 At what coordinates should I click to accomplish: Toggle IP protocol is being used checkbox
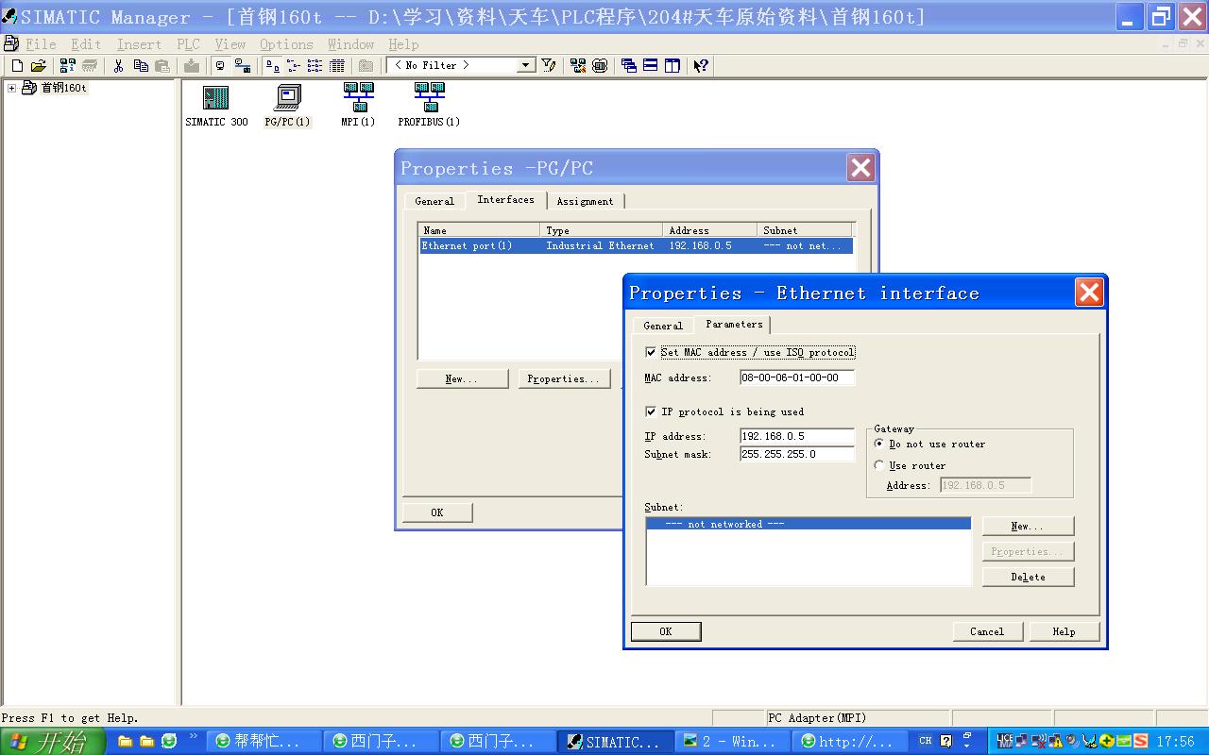651,411
